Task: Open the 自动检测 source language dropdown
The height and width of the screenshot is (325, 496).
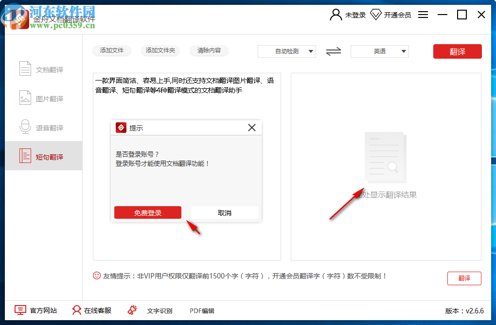Action: (x=286, y=51)
